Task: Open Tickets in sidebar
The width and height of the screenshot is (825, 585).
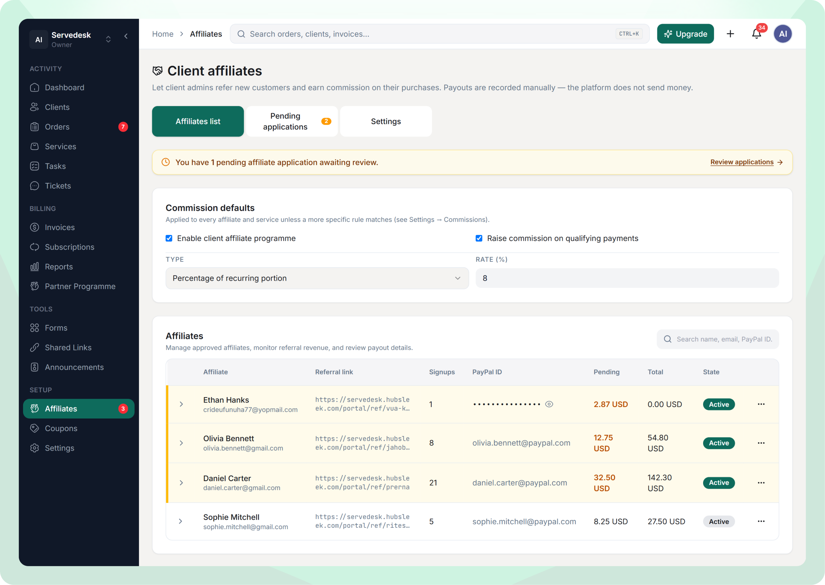Action: click(79, 186)
